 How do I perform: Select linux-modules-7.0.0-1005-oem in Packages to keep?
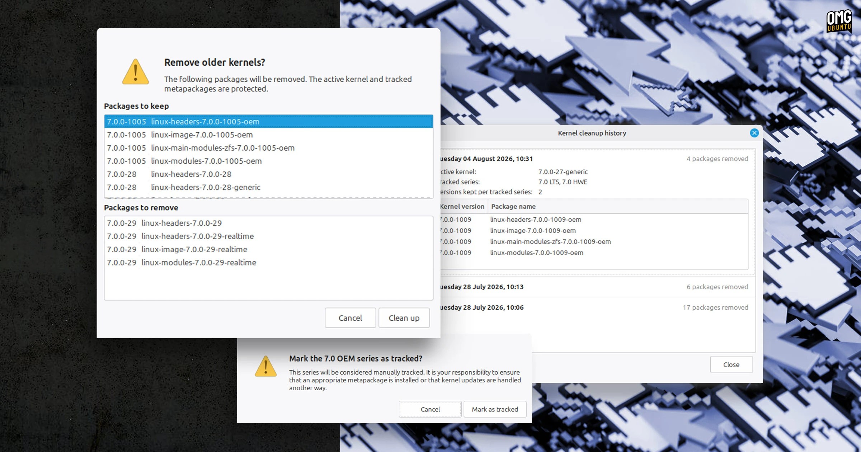pyautogui.click(x=269, y=161)
